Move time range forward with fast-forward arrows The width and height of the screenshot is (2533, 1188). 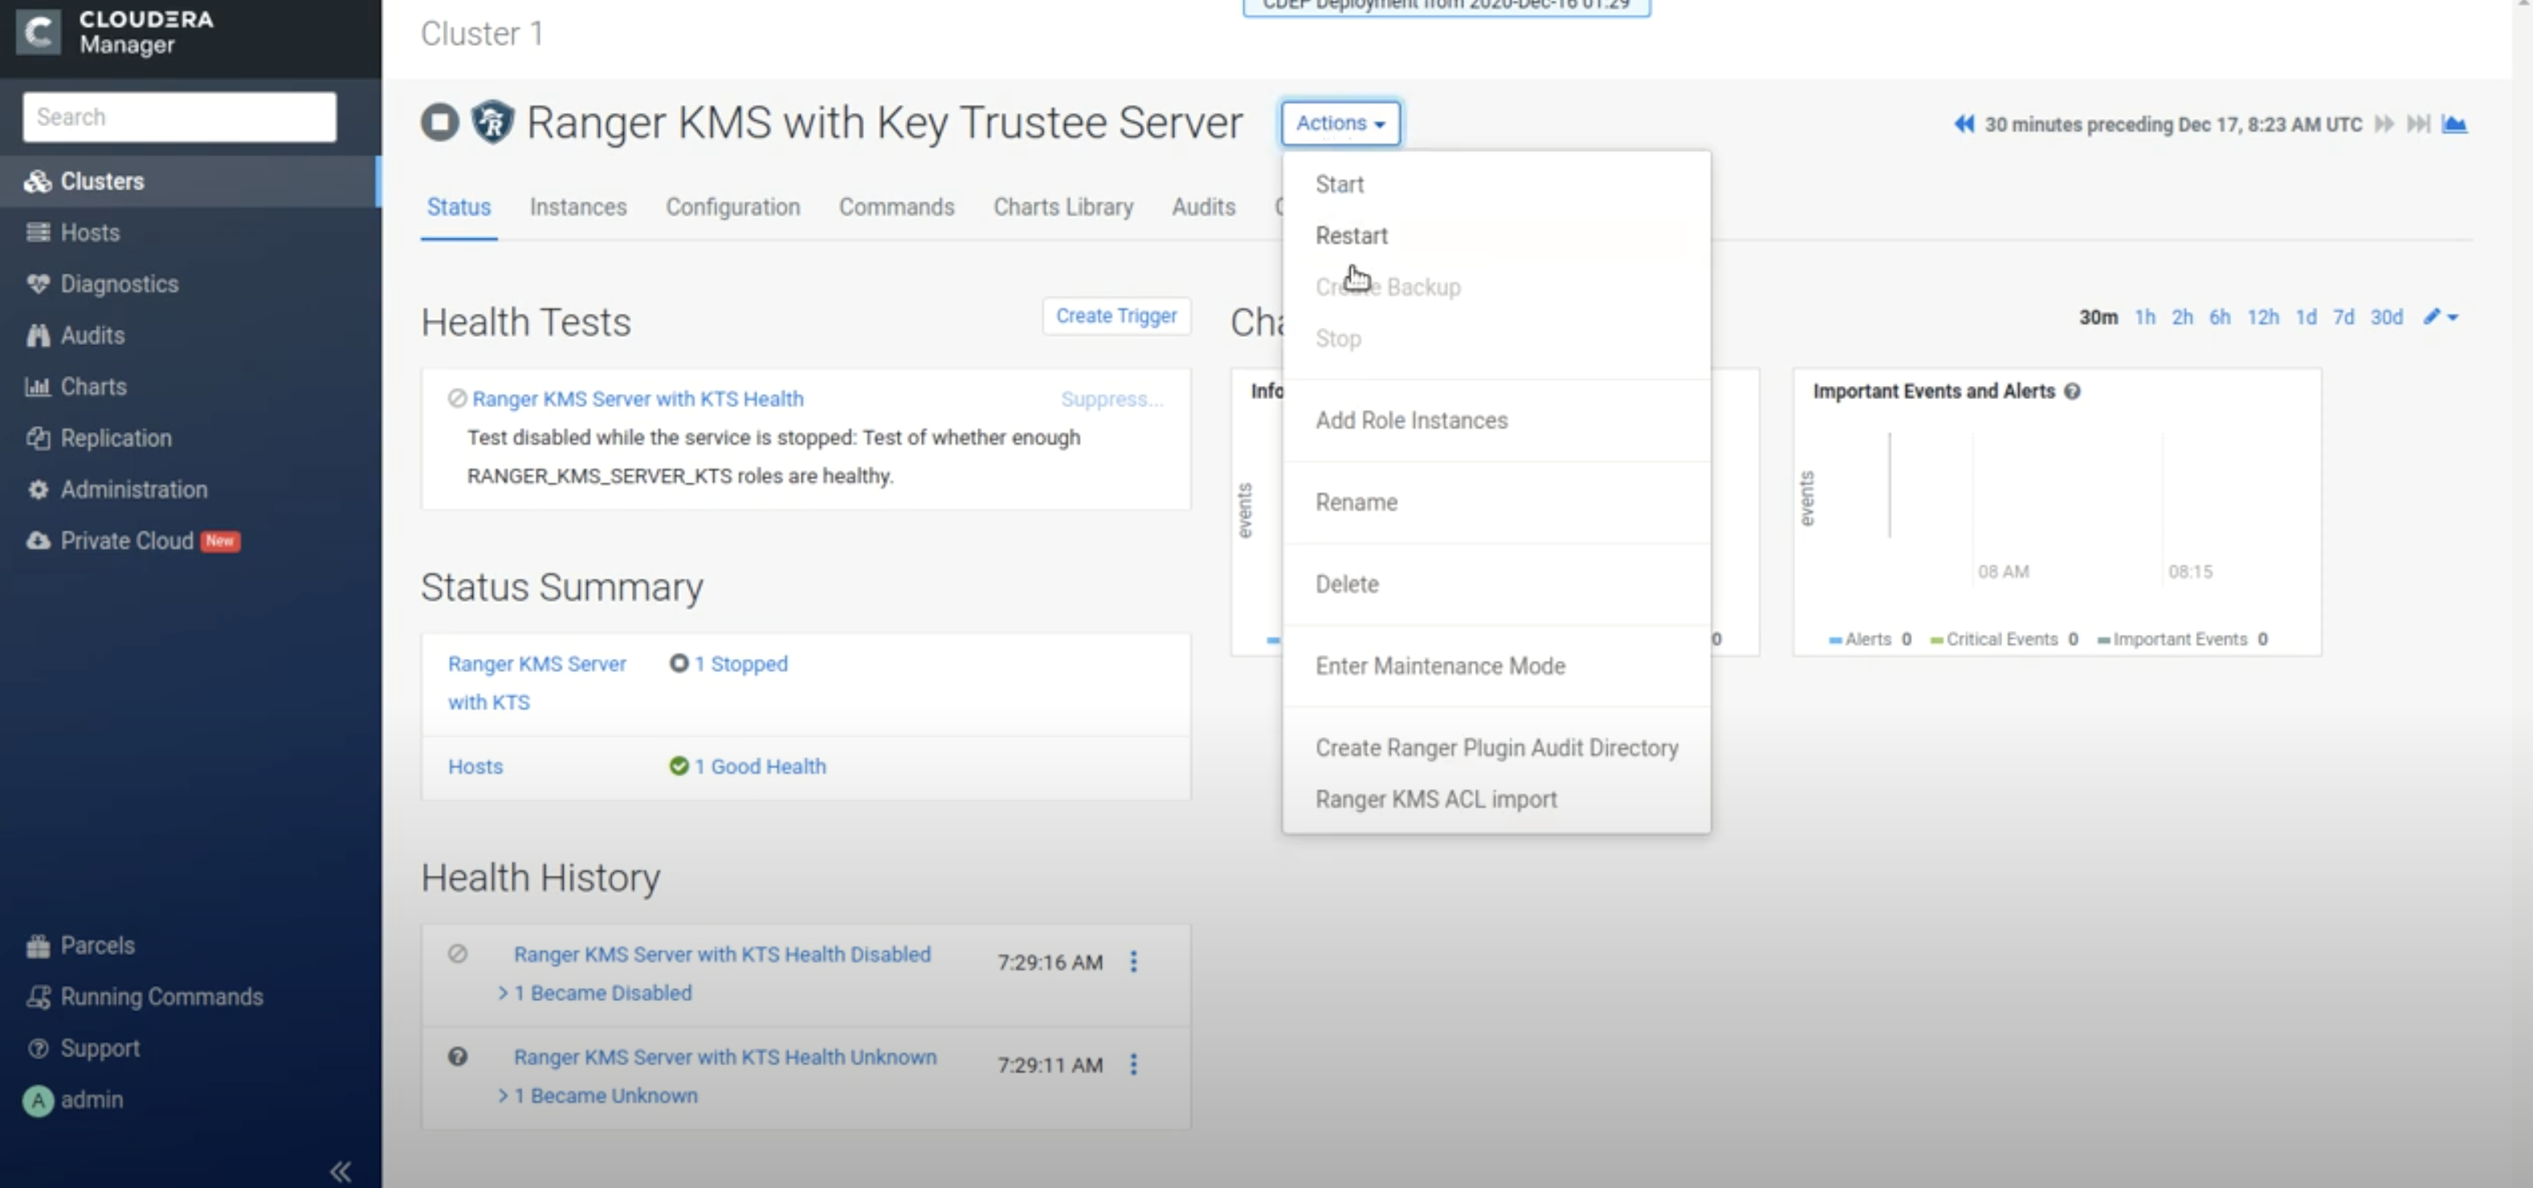2384,124
